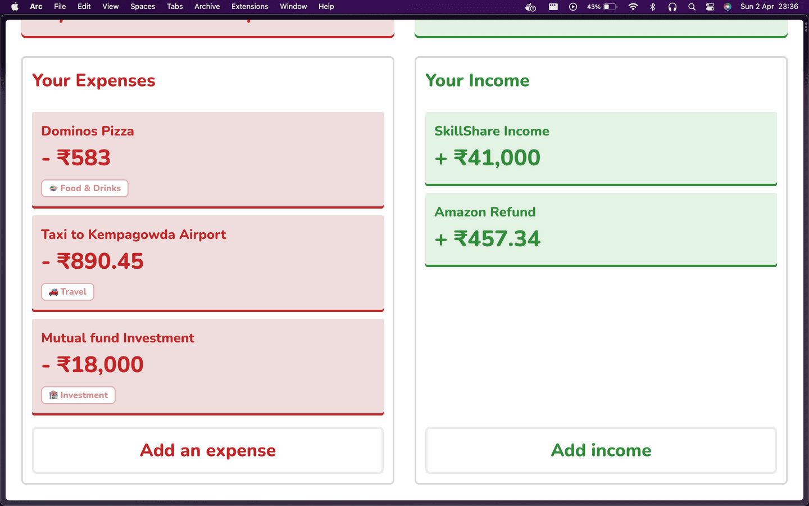Click the Dominos Pizza expense title

coord(88,131)
